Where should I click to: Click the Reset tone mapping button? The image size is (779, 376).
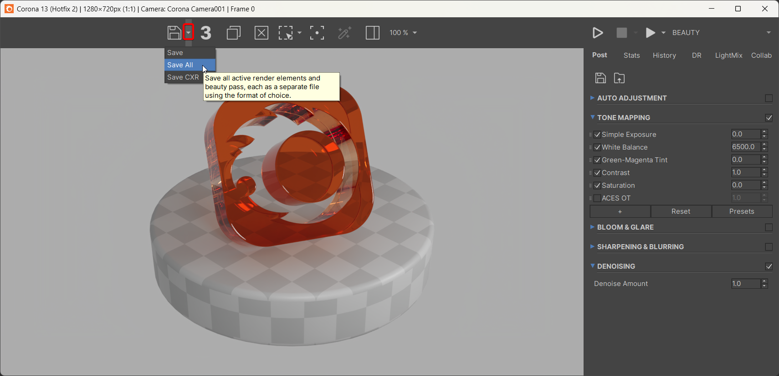pos(681,211)
